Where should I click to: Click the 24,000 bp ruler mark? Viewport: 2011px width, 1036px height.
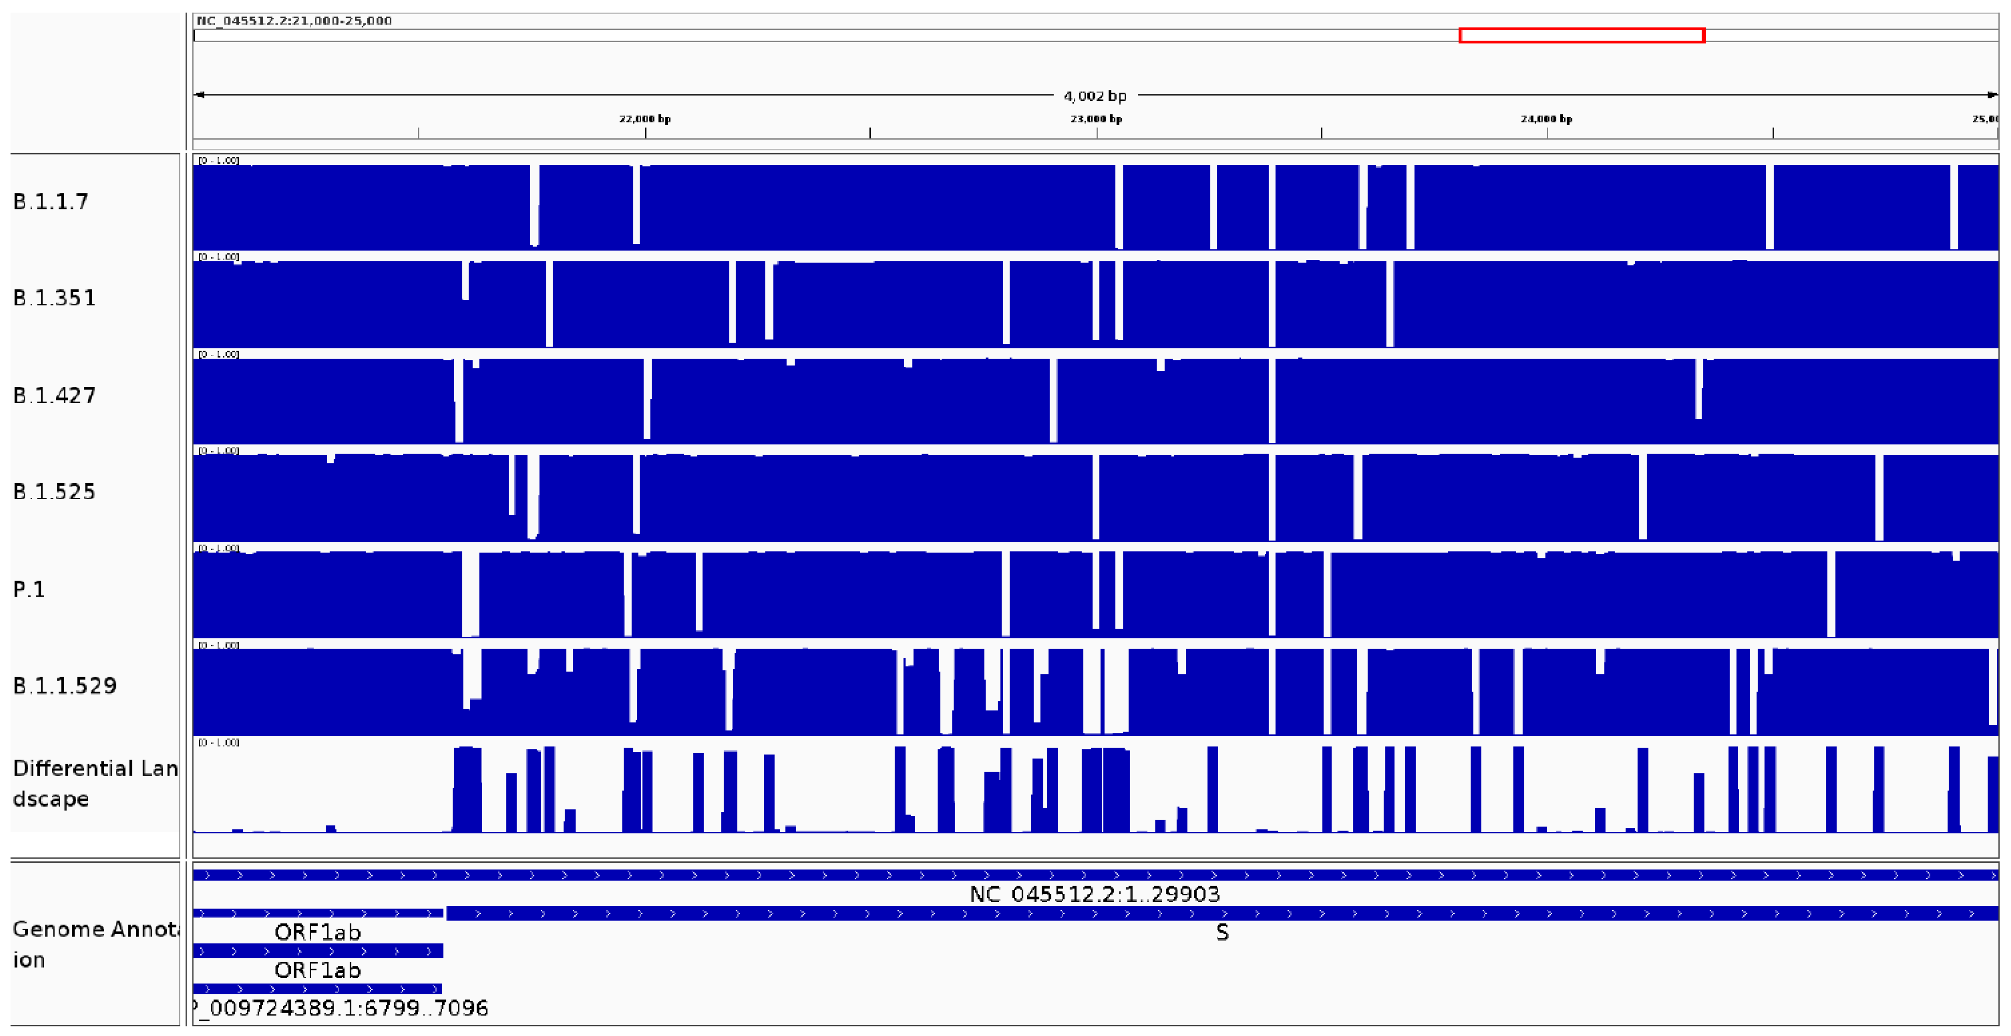tap(1546, 119)
